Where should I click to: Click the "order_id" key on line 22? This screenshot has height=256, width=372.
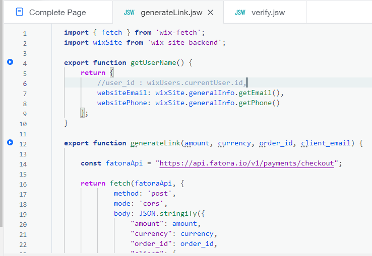(151, 244)
